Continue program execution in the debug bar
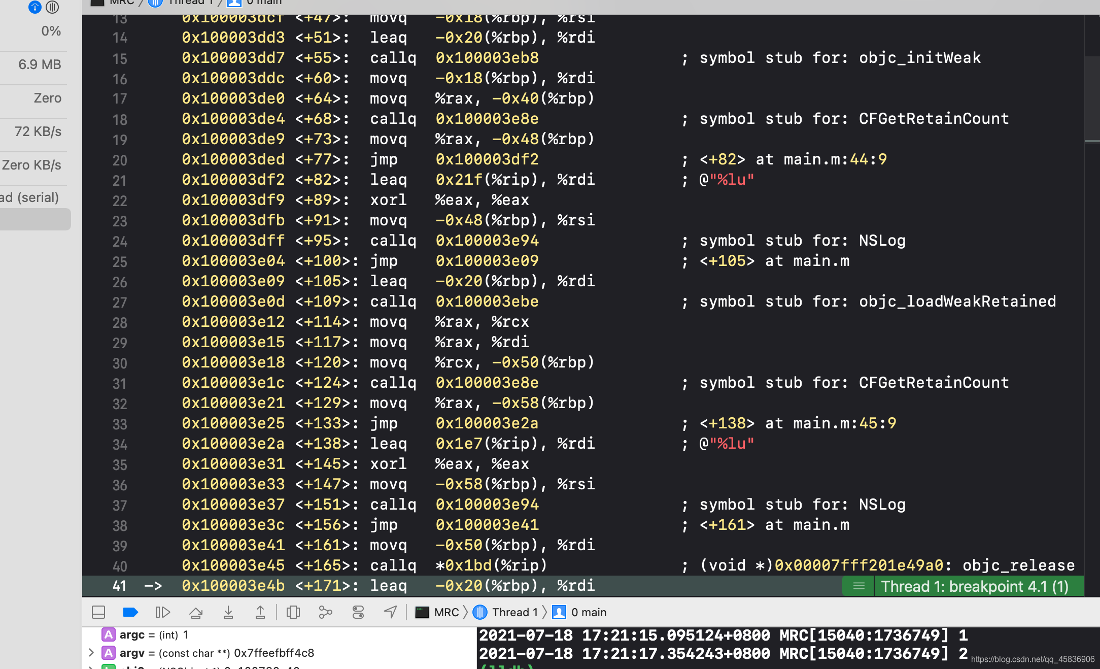Viewport: 1100px width, 669px height. [162, 612]
